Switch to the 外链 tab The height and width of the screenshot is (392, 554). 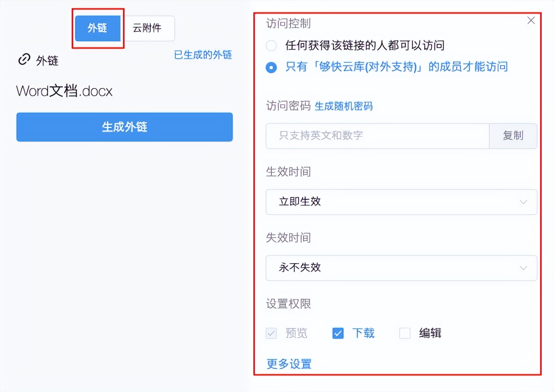coord(98,28)
